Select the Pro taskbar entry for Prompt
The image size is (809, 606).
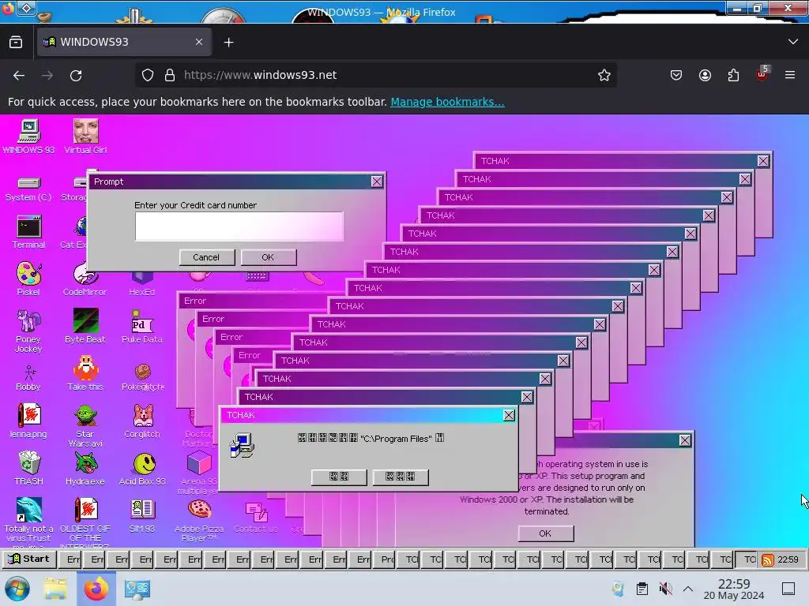(385, 559)
